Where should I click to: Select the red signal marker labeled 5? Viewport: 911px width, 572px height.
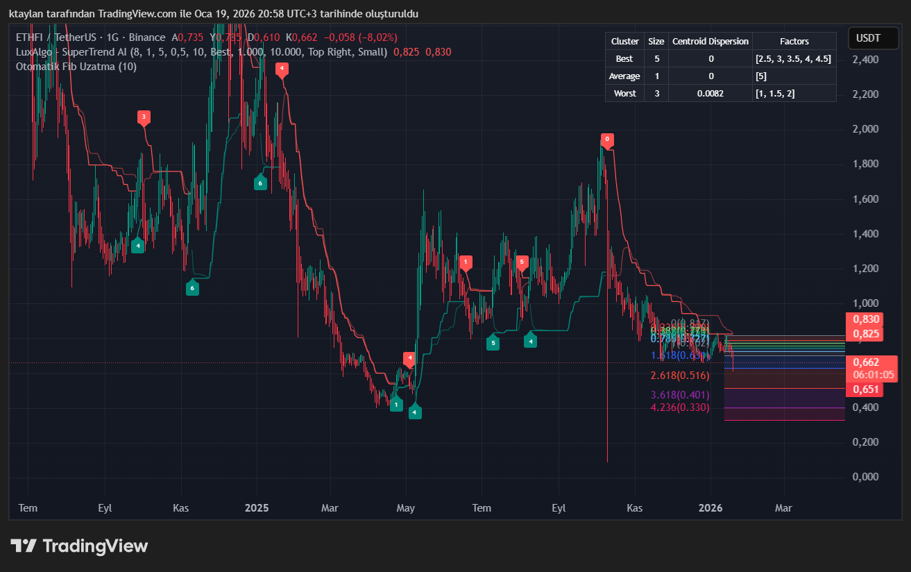pos(522,262)
